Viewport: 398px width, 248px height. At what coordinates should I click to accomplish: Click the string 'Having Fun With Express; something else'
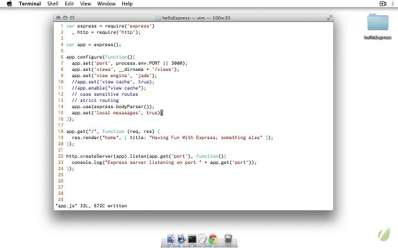tap(206, 138)
